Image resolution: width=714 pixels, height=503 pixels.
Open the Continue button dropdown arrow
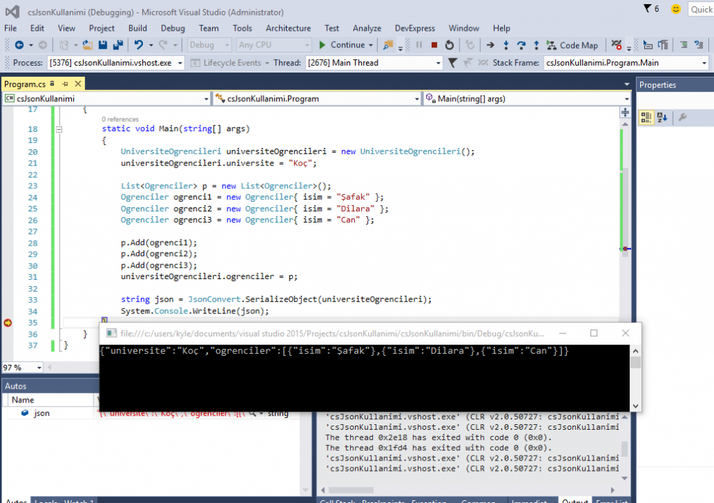pos(371,45)
